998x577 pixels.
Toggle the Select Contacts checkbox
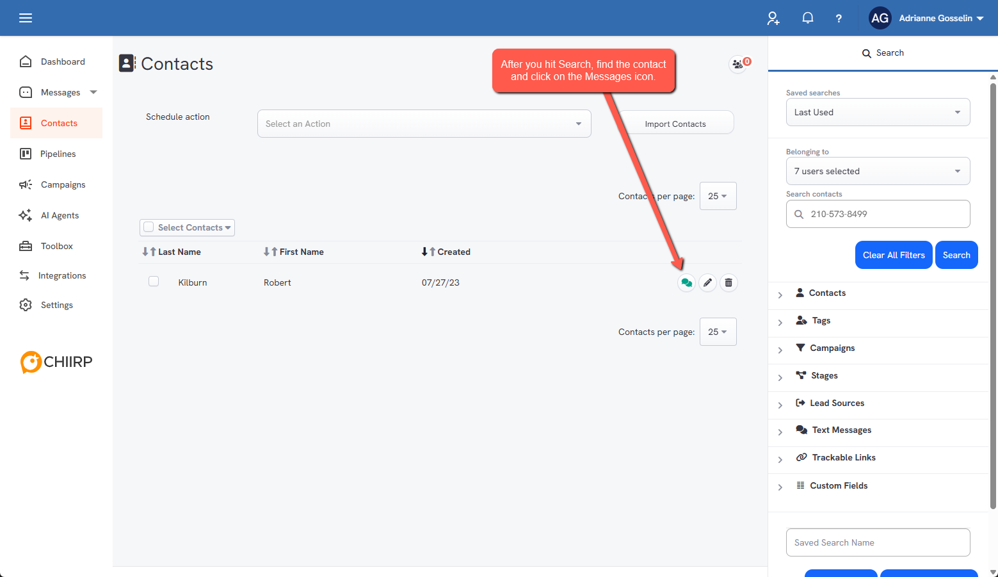coord(149,227)
